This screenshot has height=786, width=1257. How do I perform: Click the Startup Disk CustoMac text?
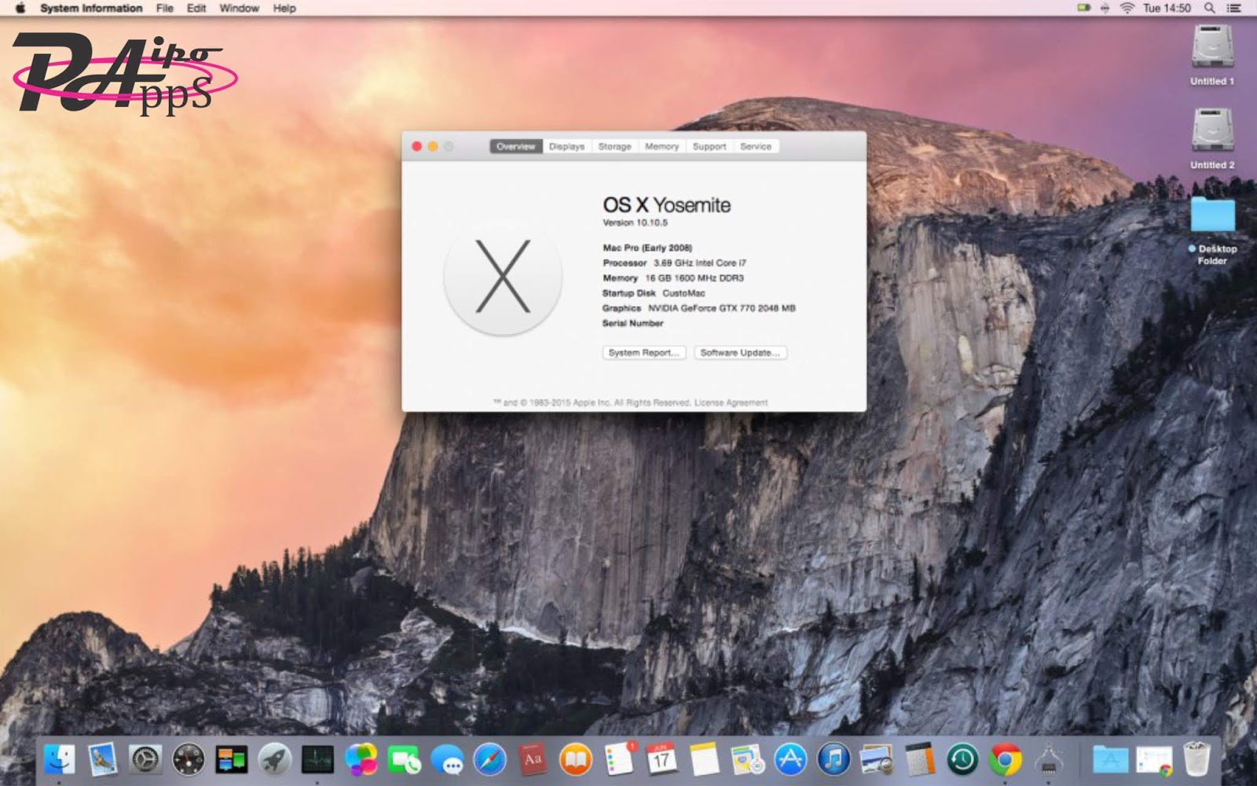pos(654,293)
